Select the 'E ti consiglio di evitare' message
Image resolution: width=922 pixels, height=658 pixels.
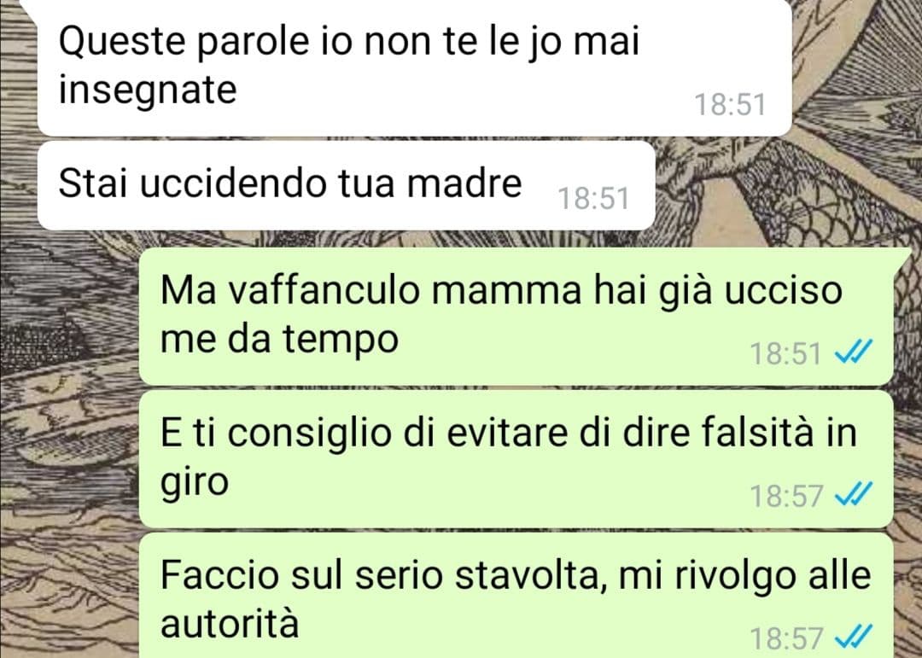click(517, 458)
